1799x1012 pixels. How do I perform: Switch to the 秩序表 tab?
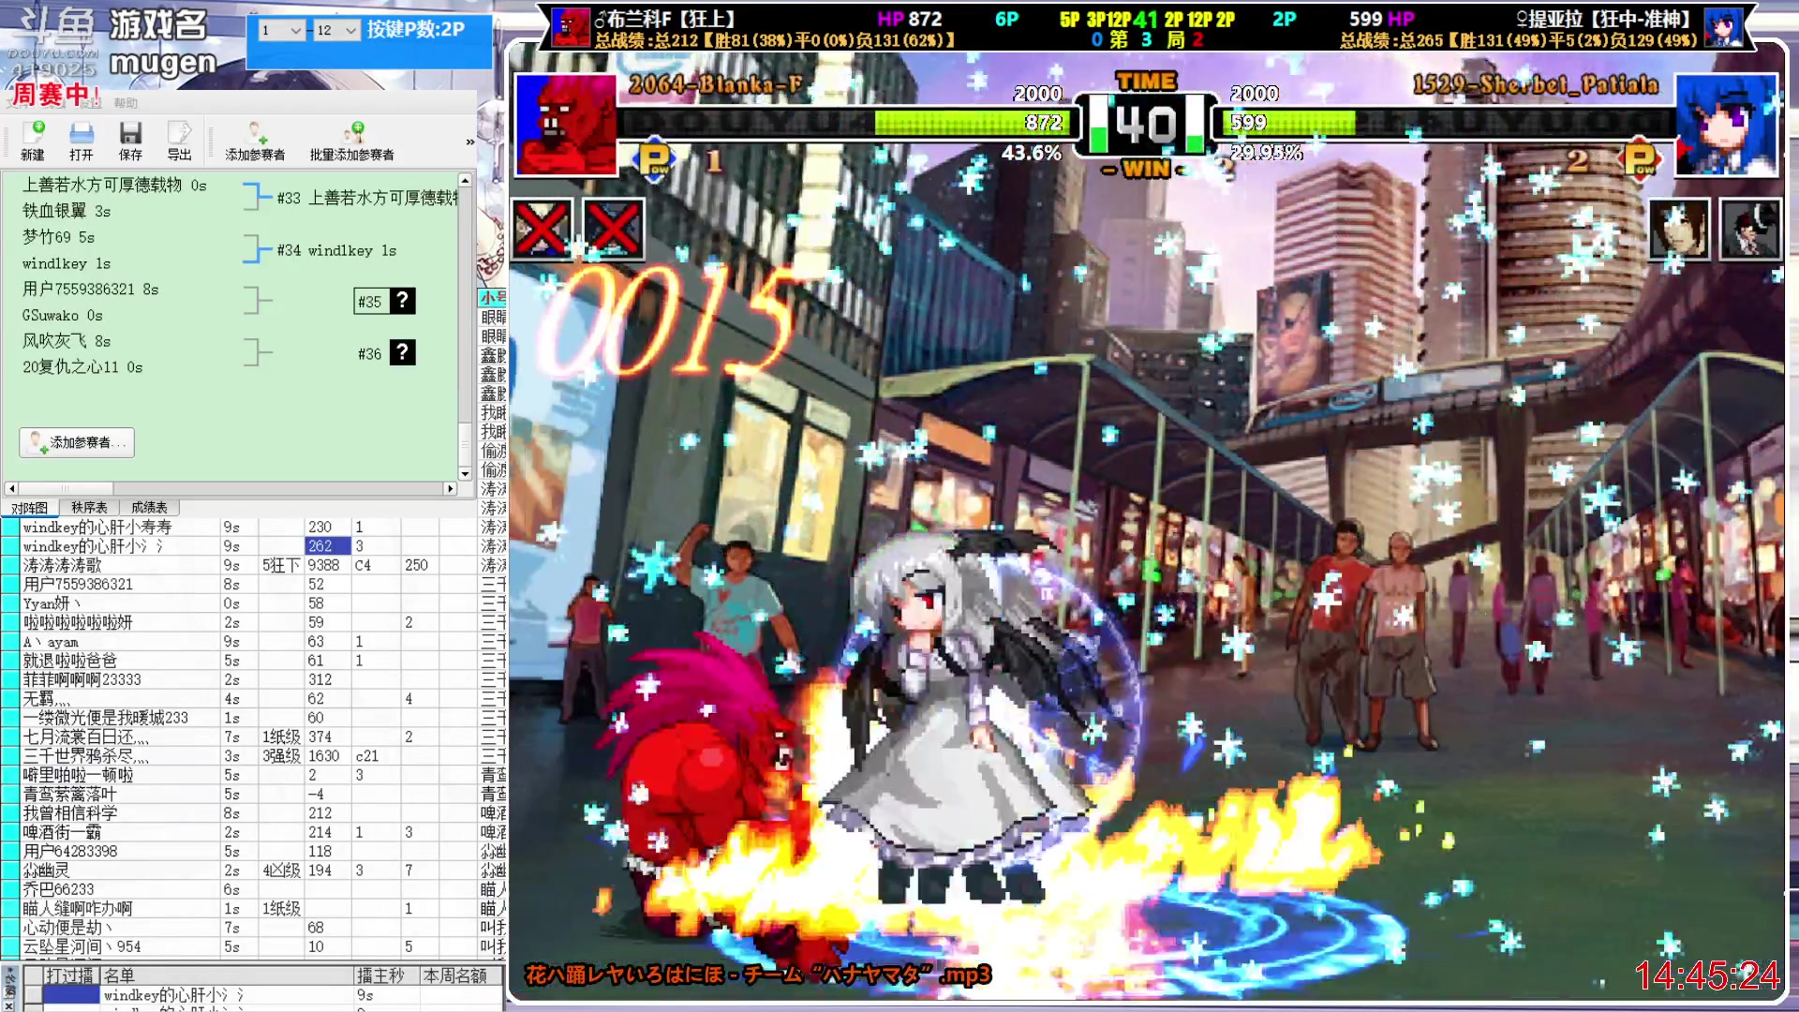pyautogui.click(x=89, y=508)
